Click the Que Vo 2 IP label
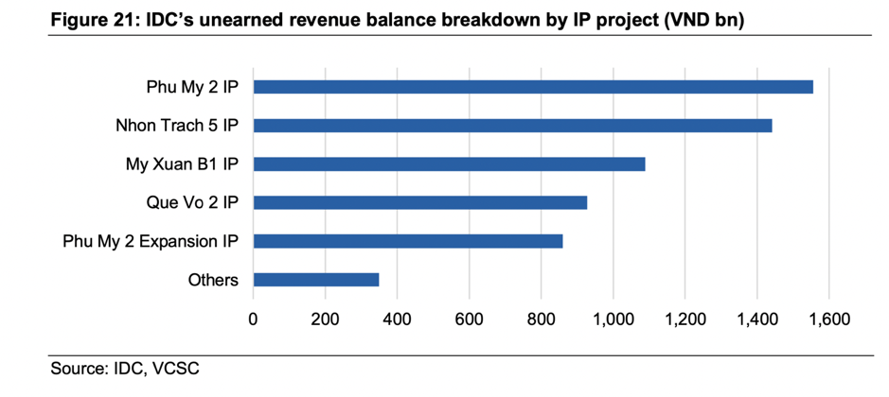The height and width of the screenshot is (397, 889). pos(194,202)
